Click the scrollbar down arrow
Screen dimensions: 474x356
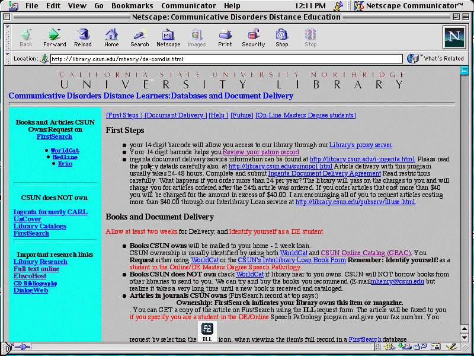point(465,337)
